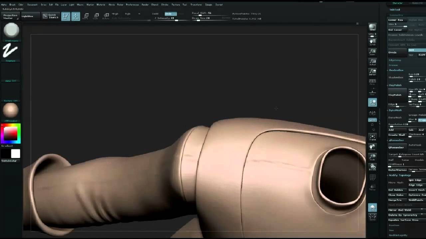The width and height of the screenshot is (426, 239).
Task: Activate the Draw mode icon
Action: 76,16
